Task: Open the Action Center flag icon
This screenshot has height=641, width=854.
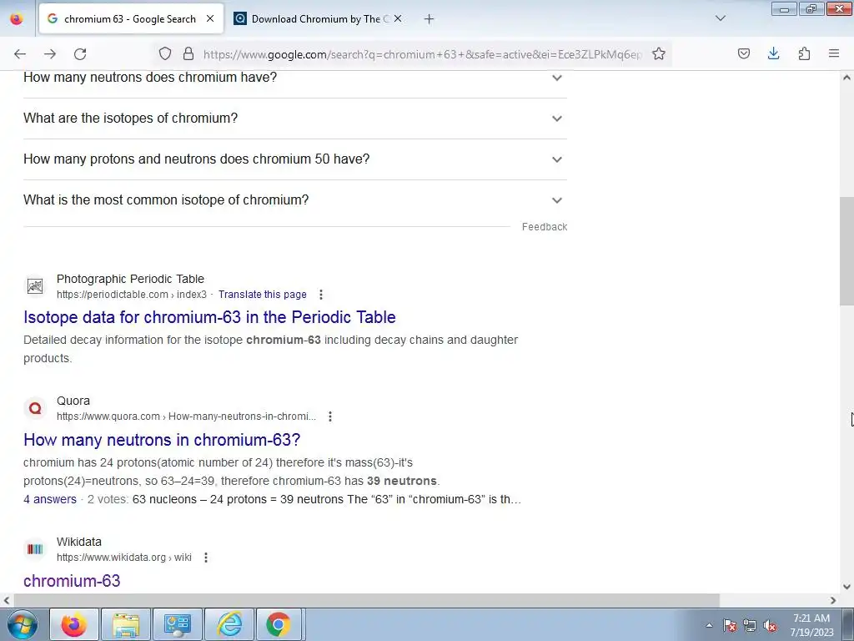Action: (730, 625)
